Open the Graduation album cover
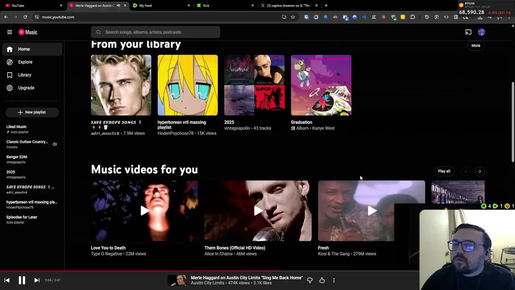 pos(321,85)
